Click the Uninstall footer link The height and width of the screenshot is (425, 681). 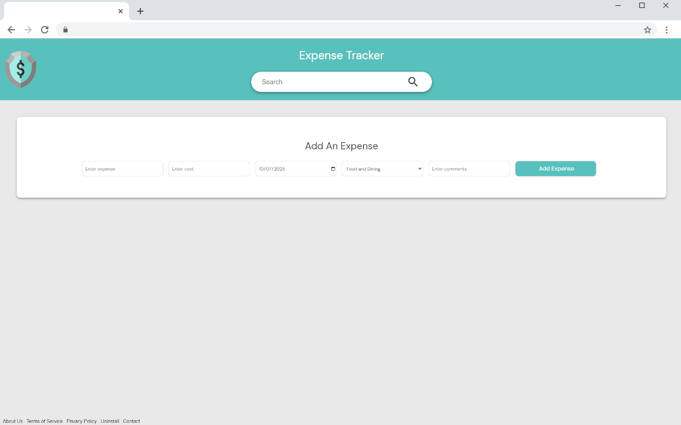pyautogui.click(x=110, y=421)
